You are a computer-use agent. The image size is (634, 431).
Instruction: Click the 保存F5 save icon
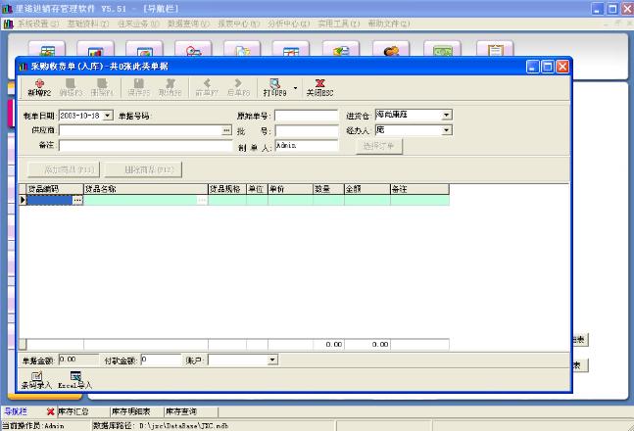137,87
